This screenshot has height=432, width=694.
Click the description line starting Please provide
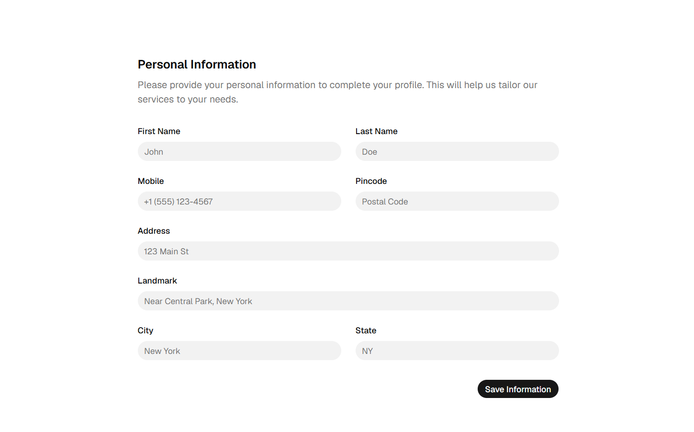click(337, 85)
